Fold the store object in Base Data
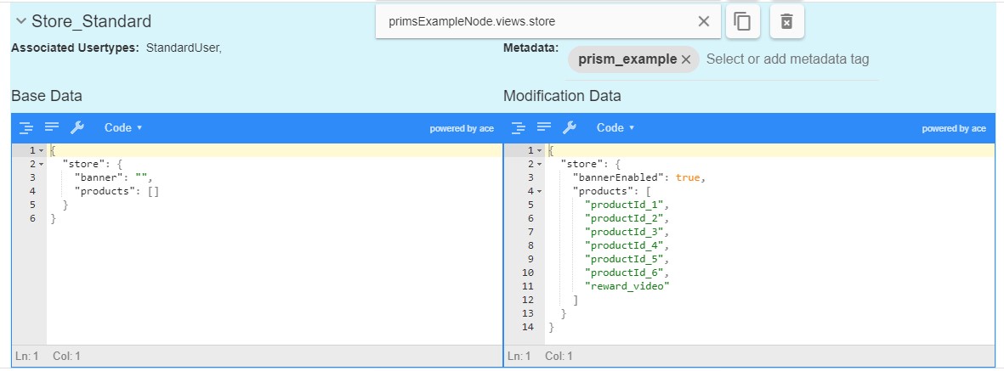Image resolution: width=1004 pixels, height=371 pixels. 42,165
